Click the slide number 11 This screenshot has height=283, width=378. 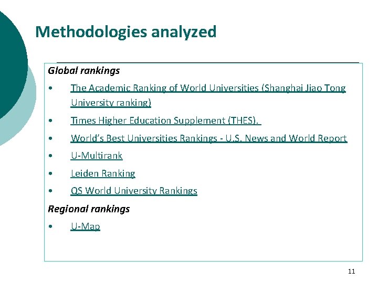pyautogui.click(x=351, y=271)
